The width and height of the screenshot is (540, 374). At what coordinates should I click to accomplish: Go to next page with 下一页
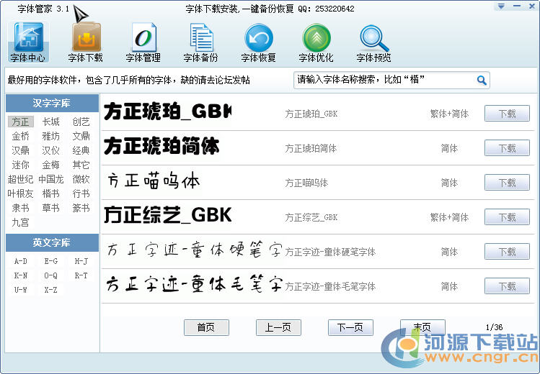pyautogui.click(x=350, y=327)
